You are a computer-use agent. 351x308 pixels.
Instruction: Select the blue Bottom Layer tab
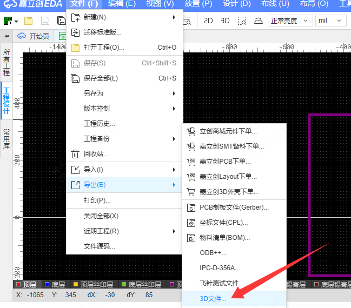[x=55, y=284]
